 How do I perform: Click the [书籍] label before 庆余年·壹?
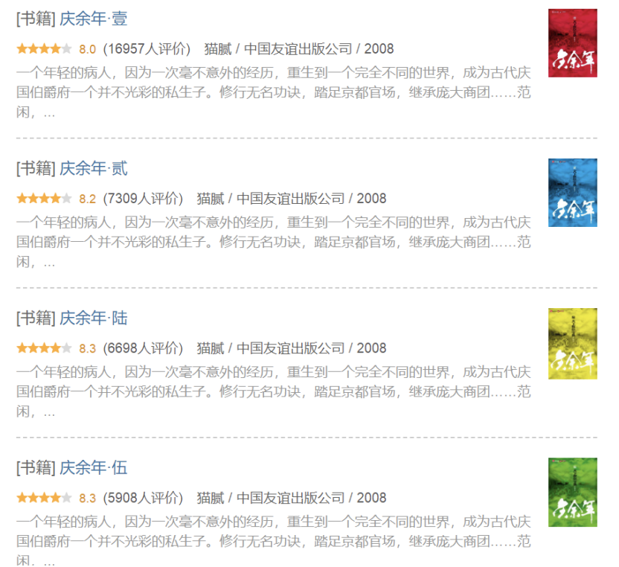tap(36, 19)
